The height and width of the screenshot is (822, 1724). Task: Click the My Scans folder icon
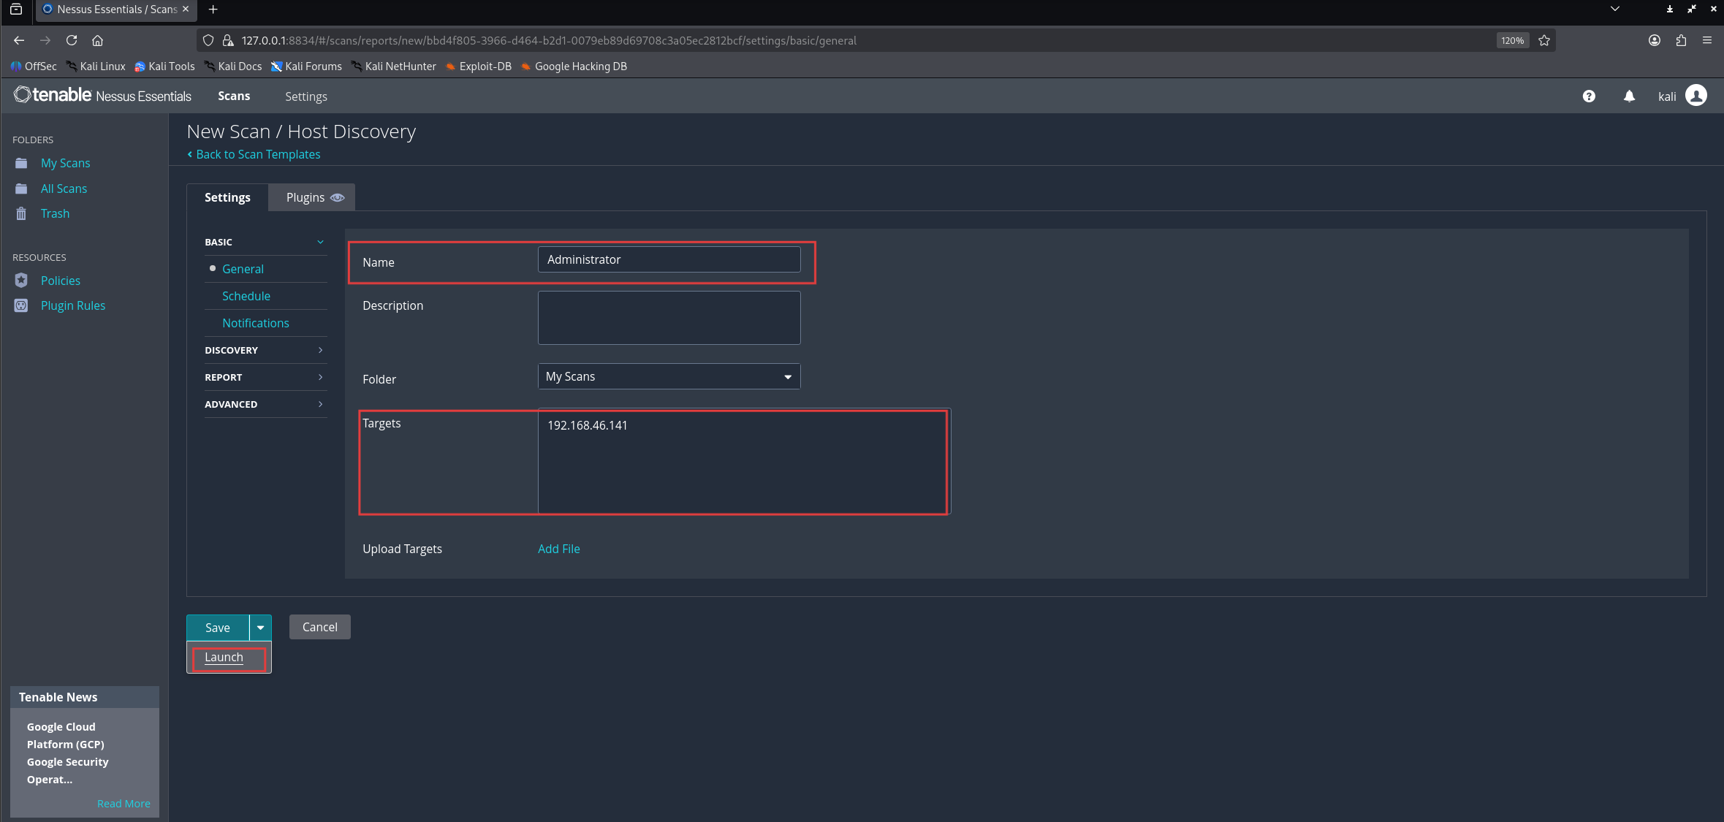(21, 163)
